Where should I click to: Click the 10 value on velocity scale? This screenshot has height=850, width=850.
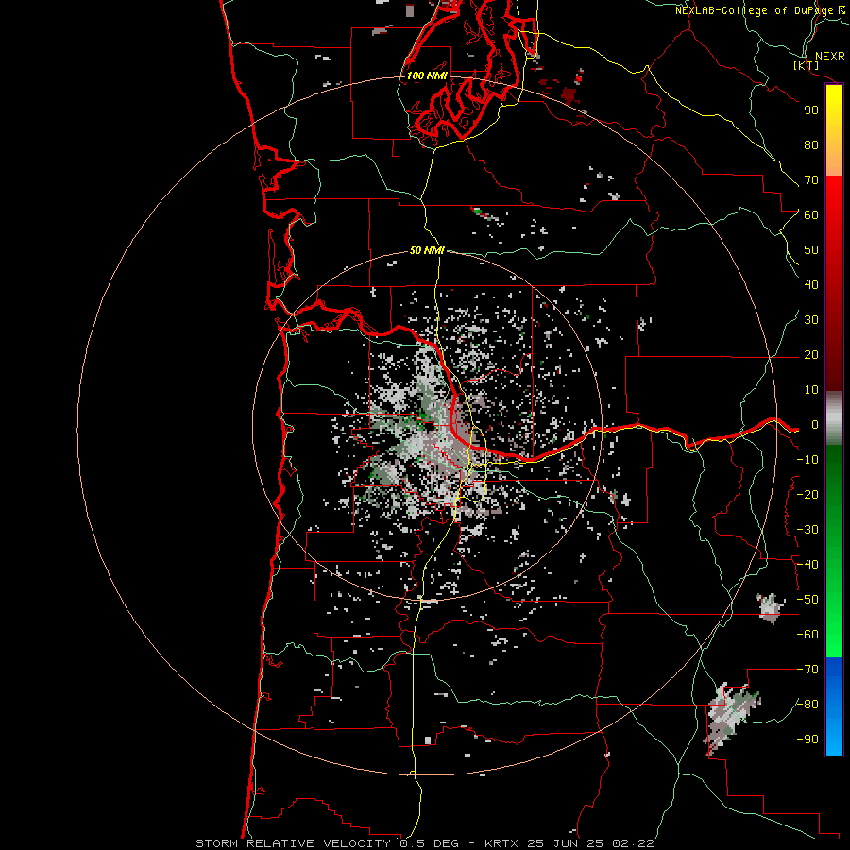pos(811,390)
